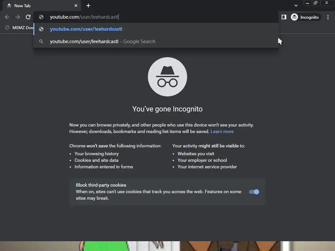Close the New Tab tab
Screen dimensions: 335x251
point(76,6)
